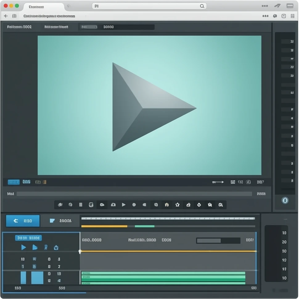Select the Stop square transport icon
Viewport: 299px width, 299px height.
pos(80,205)
